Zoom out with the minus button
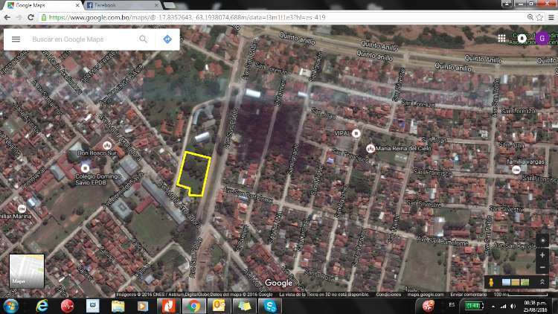Screen dimensions: 558x314 point(542,266)
